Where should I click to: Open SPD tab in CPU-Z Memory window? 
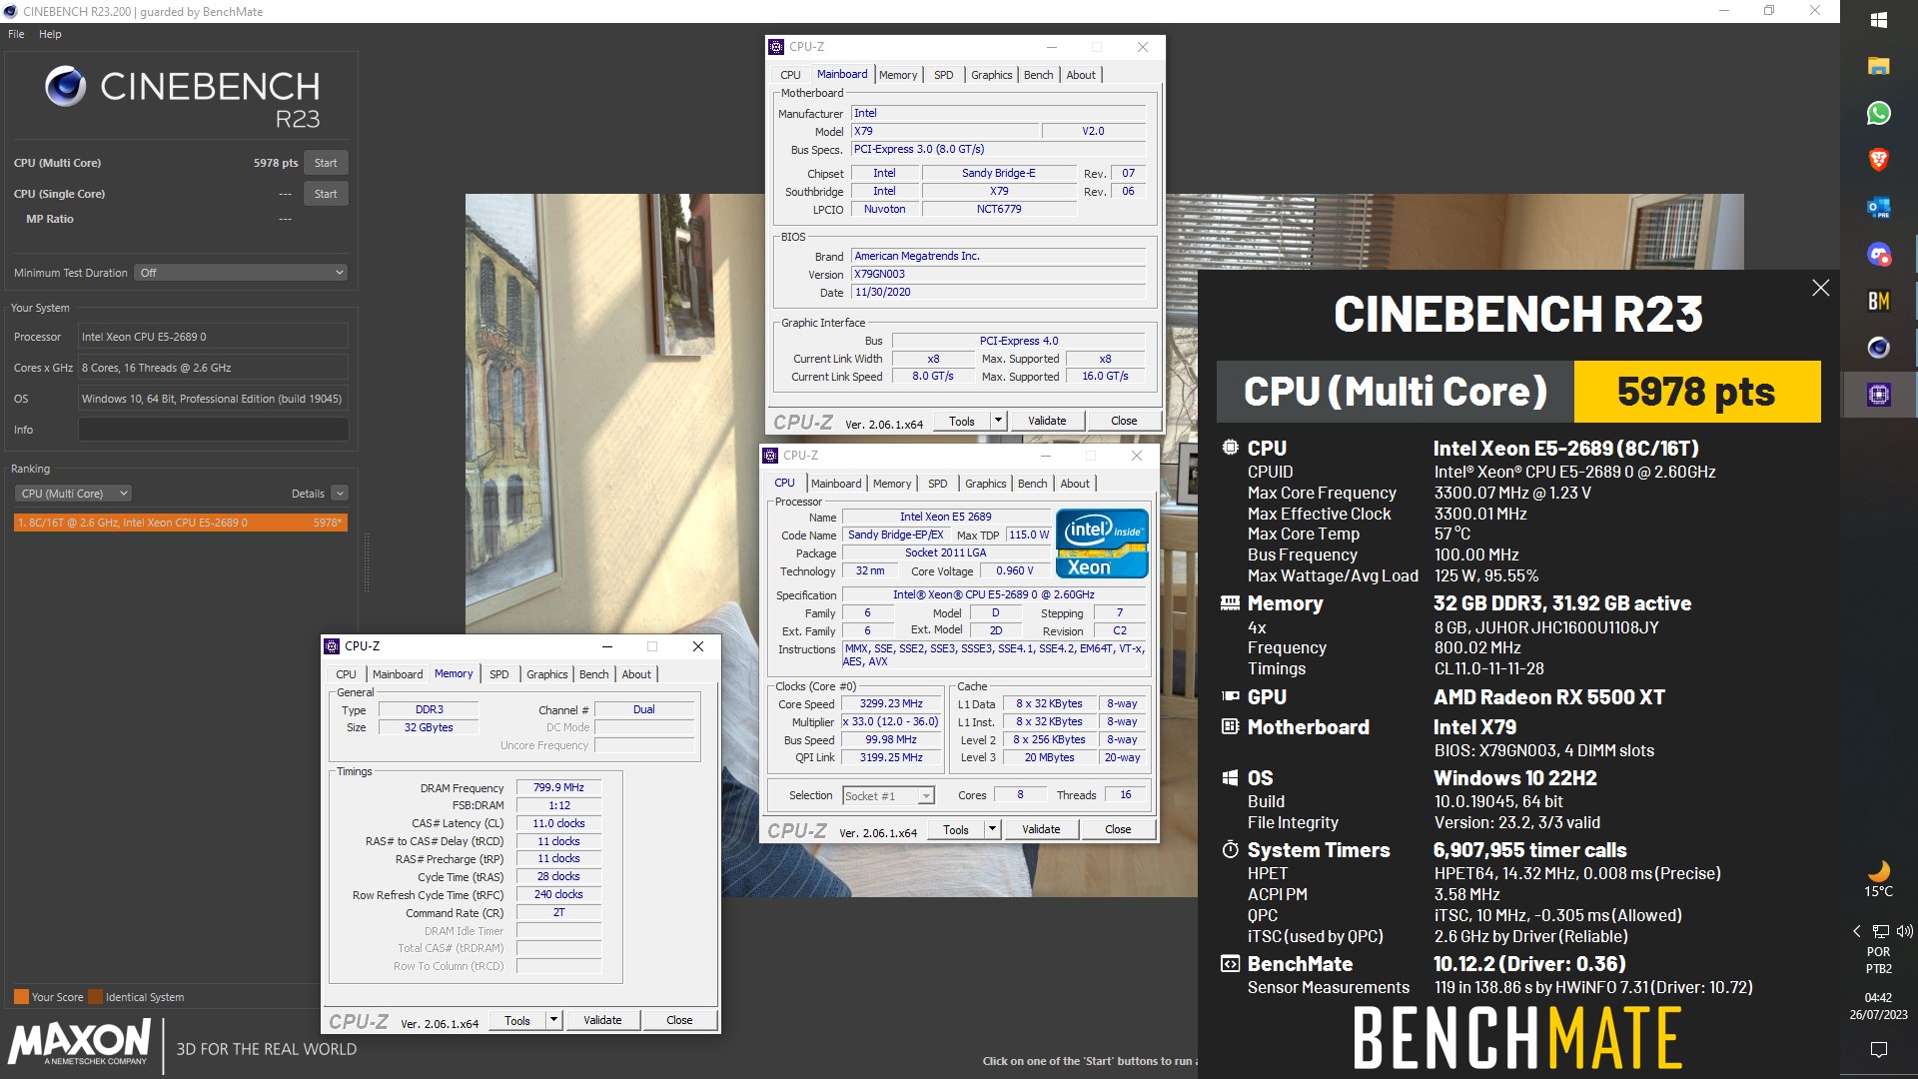[x=498, y=674]
